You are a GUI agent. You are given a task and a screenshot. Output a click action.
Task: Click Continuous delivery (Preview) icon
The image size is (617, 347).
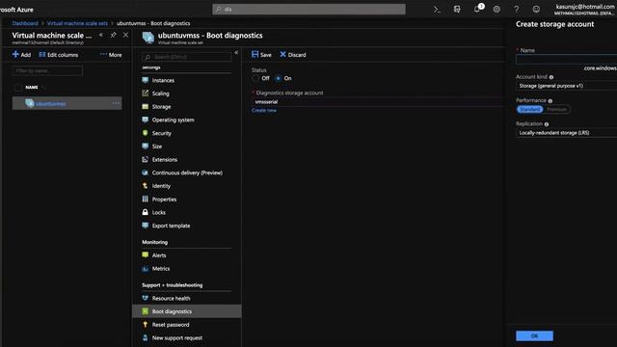146,173
